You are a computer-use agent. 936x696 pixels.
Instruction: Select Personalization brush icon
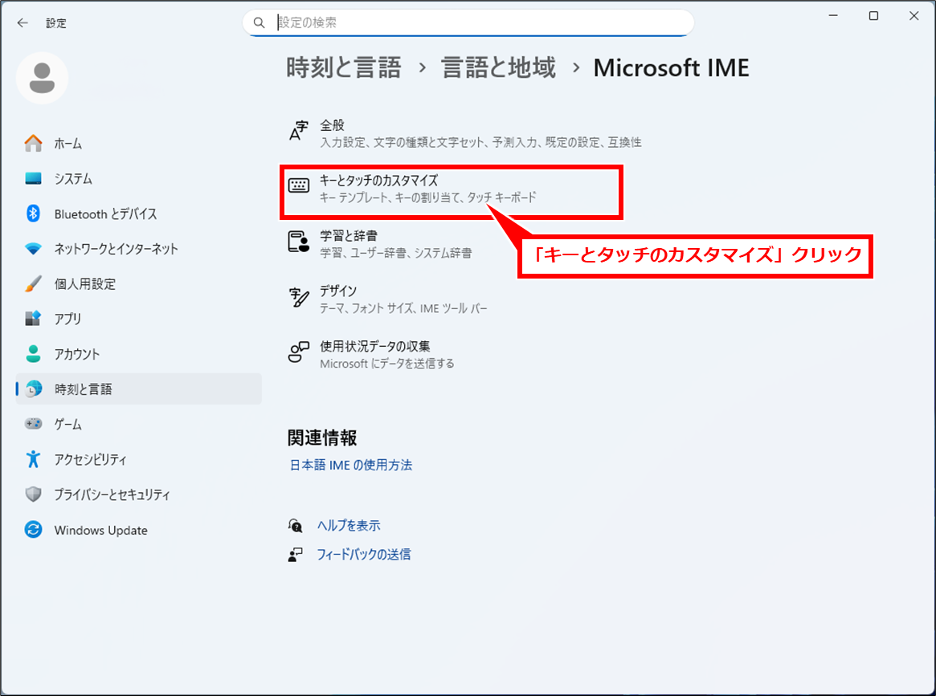[x=33, y=284]
